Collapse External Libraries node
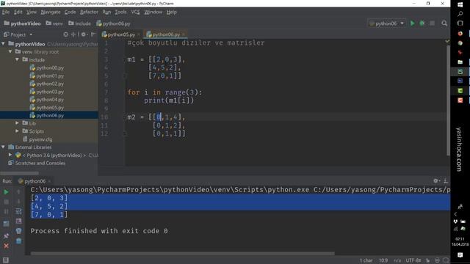 click(3, 147)
